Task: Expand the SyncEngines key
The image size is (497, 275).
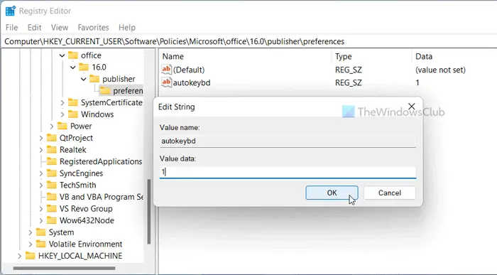Action: 41,173
